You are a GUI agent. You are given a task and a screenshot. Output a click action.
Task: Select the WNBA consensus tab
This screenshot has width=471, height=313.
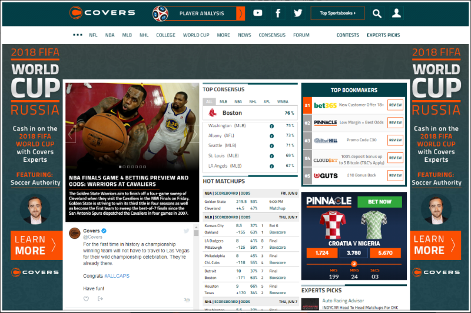pyautogui.click(x=283, y=101)
